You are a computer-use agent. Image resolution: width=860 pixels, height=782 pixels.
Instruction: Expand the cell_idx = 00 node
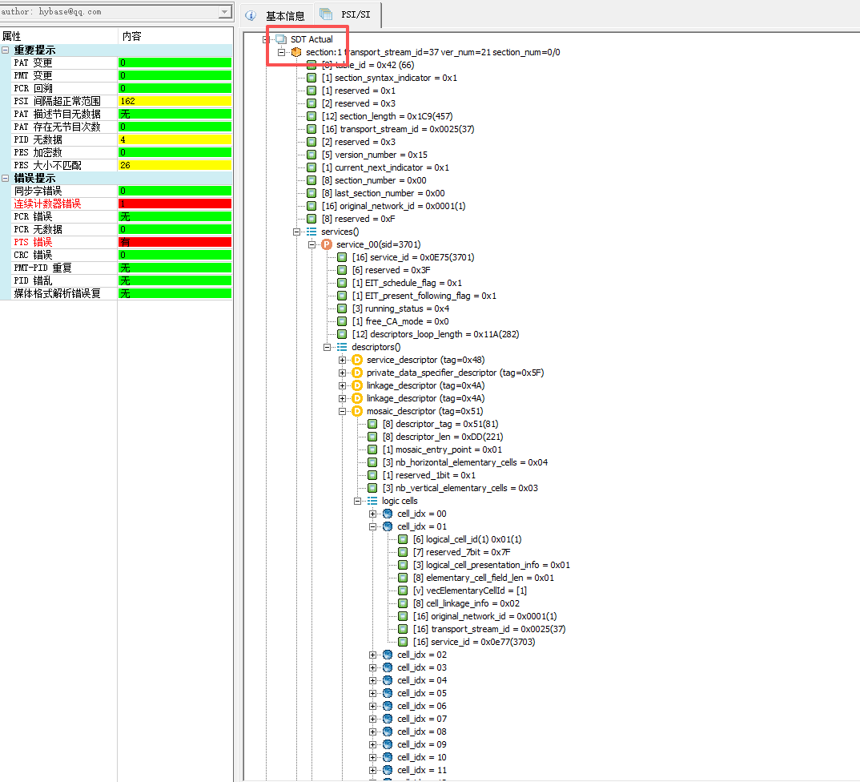click(373, 514)
